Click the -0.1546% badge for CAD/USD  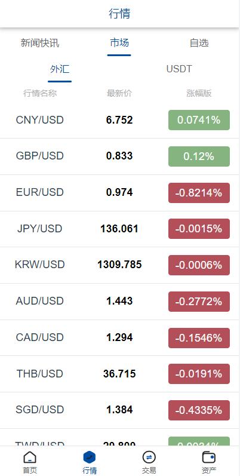coord(199,338)
